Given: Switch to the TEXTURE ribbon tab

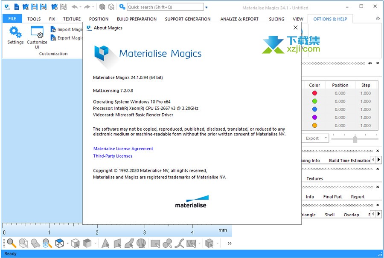Looking at the screenshot, I should pos(72,19).
